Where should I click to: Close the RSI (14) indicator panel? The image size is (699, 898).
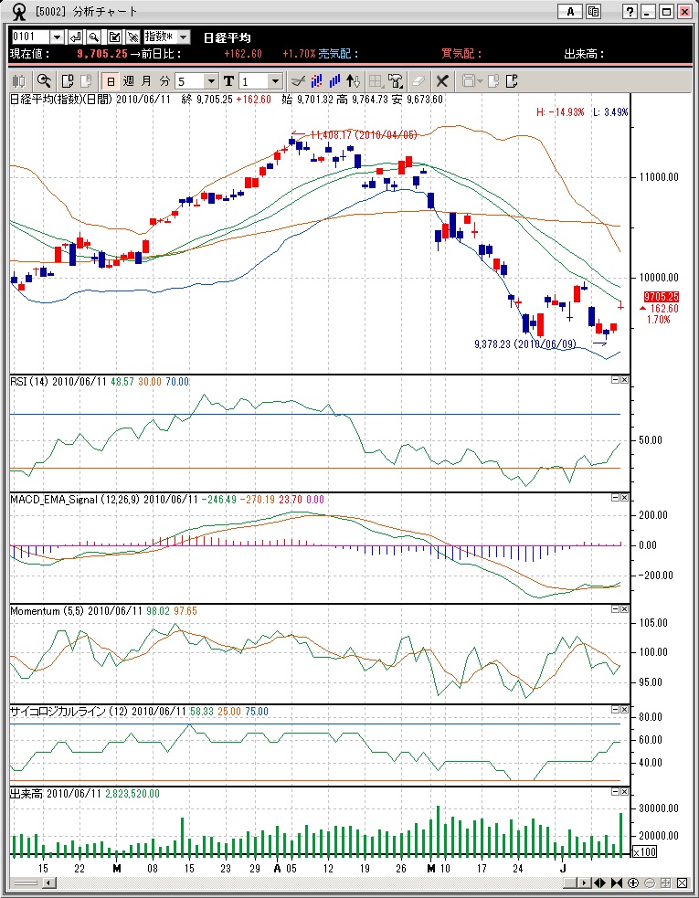pyautogui.click(x=625, y=380)
